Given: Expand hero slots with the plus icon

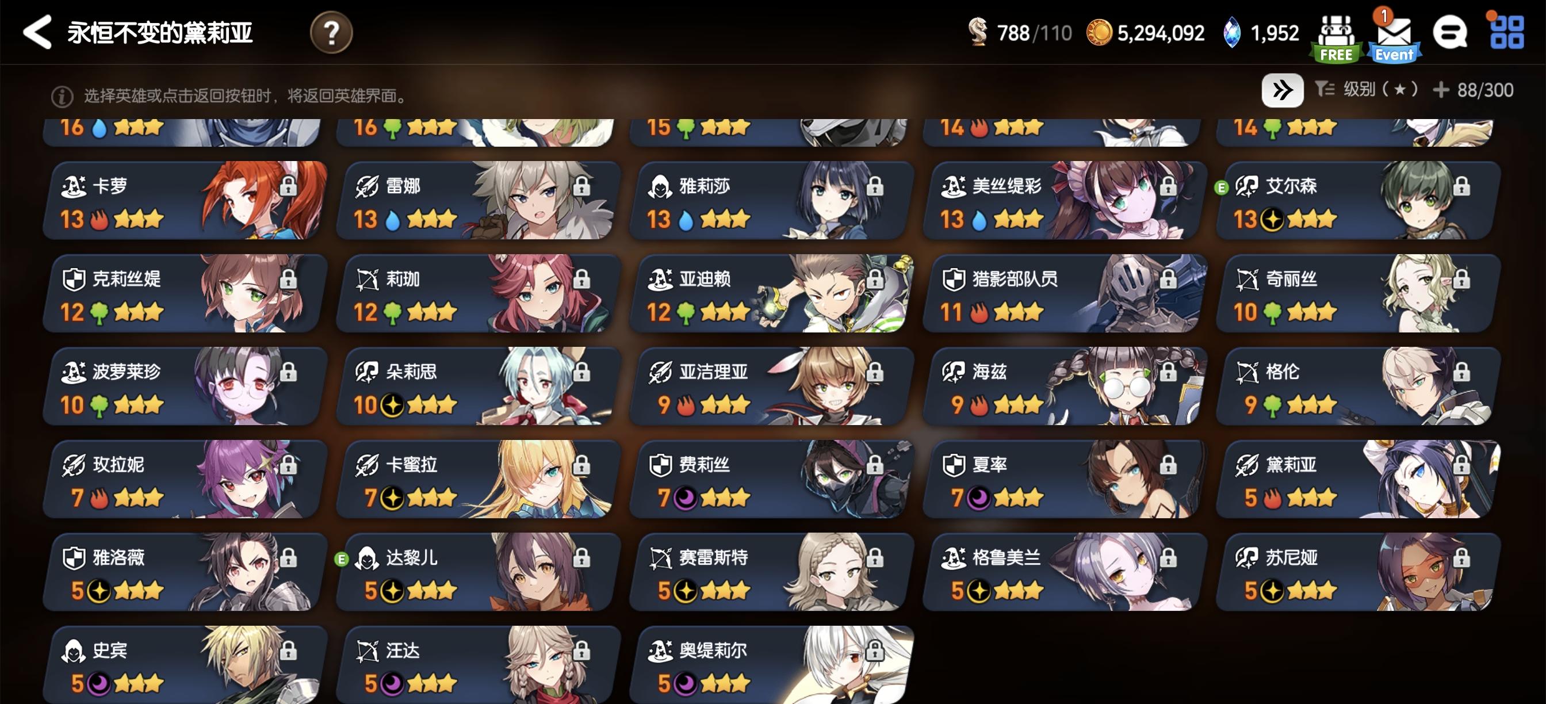Looking at the screenshot, I should 1440,90.
